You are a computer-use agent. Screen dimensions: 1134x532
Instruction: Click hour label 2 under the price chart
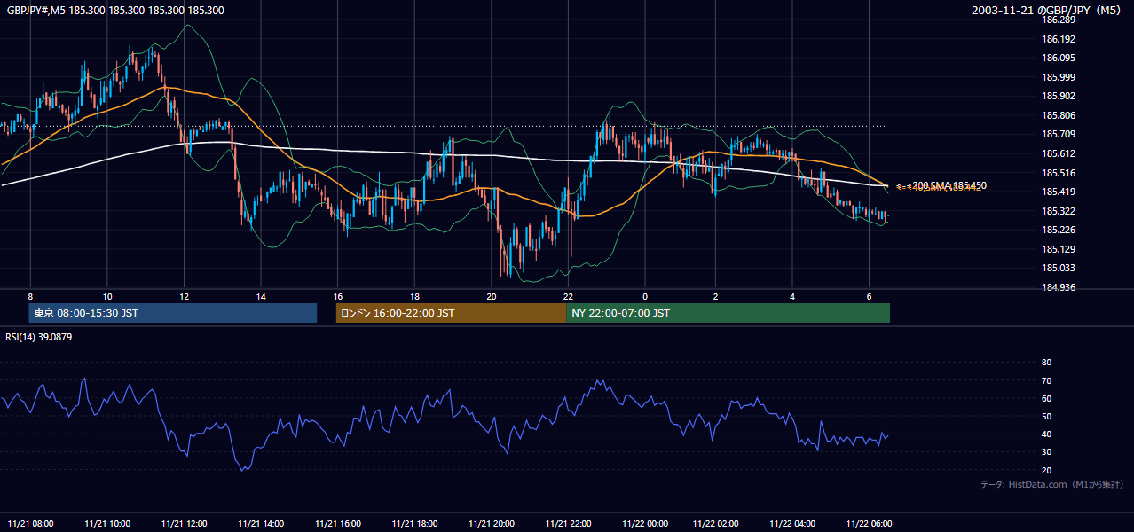click(715, 296)
